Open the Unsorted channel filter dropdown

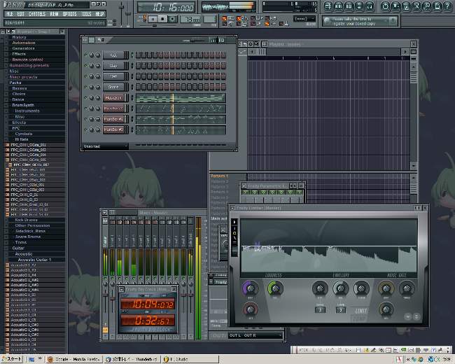click(x=105, y=146)
